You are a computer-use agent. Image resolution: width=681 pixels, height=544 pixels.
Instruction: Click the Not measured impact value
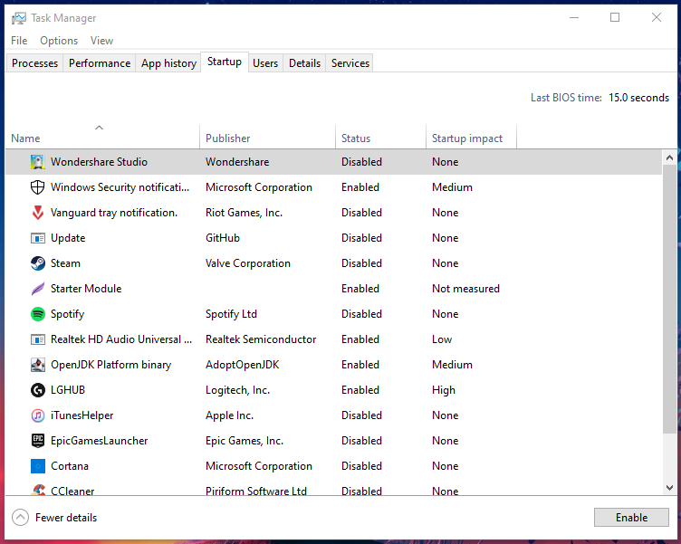tap(465, 289)
